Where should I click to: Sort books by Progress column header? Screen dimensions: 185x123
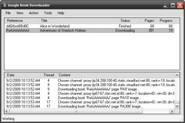(165, 20)
